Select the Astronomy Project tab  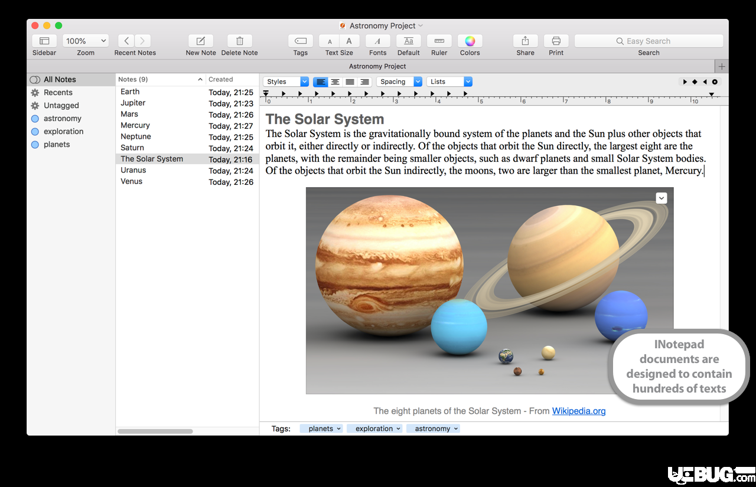tap(377, 66)
